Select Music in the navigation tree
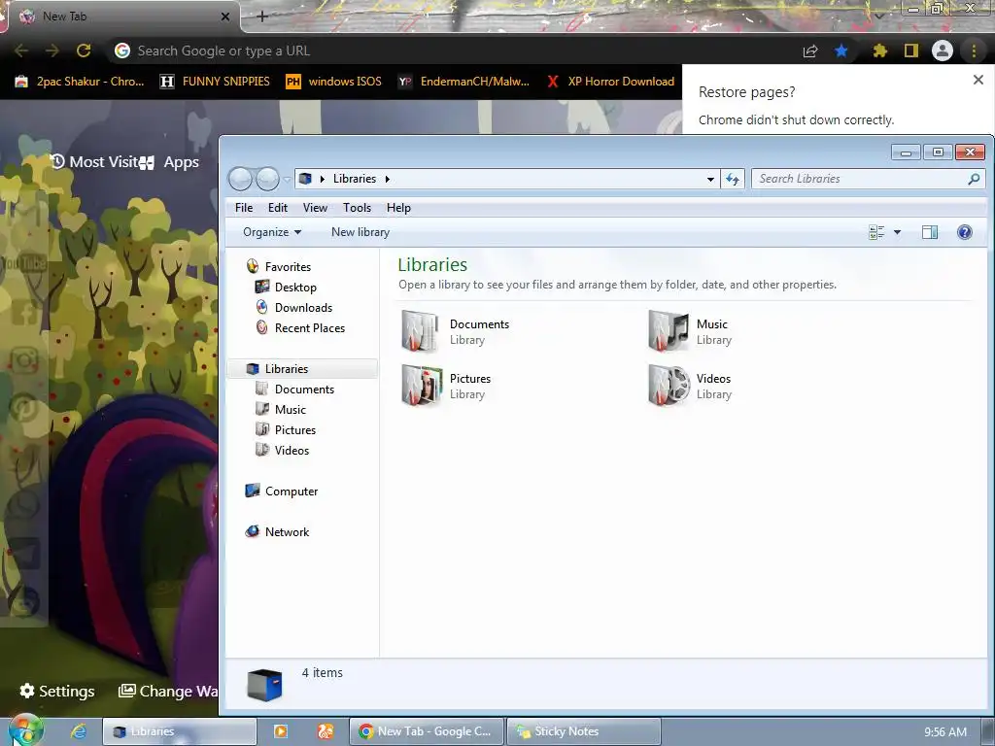Viewport: 995px width, 746px height. (290, 410)
